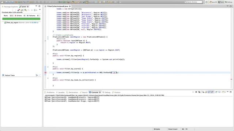Click the Debug launch toolbar icon
234x131 pixels.
59,2
